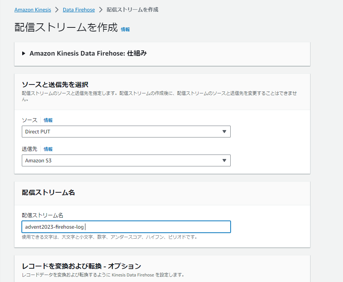
Task: Click 情報 next to the page title
Action: click(x=125, y=29)
